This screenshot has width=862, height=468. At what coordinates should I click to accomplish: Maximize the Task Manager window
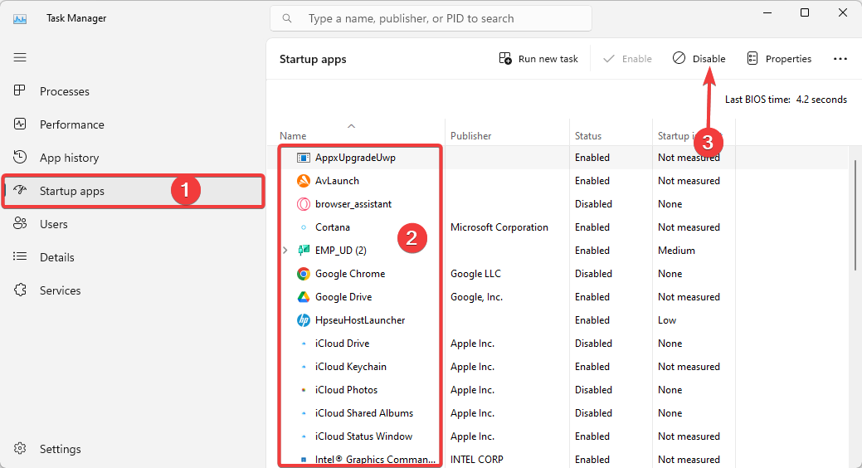coord(804,12)
